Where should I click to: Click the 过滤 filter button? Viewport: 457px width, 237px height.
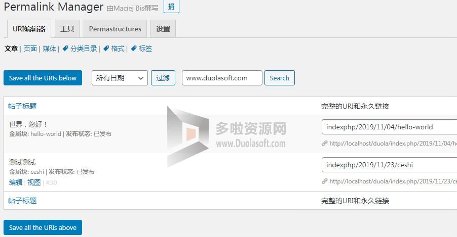163,78
